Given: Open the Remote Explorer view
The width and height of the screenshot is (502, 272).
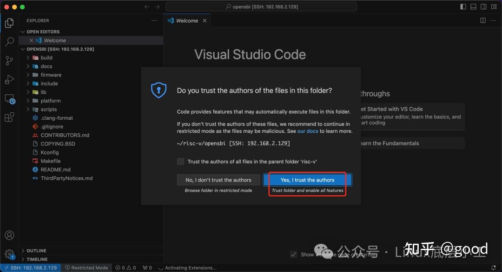Looking at the screenshot, I should 9,98.
